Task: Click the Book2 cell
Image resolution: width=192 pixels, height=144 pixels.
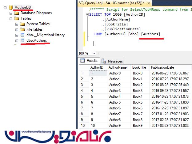Action: point(140,85)
